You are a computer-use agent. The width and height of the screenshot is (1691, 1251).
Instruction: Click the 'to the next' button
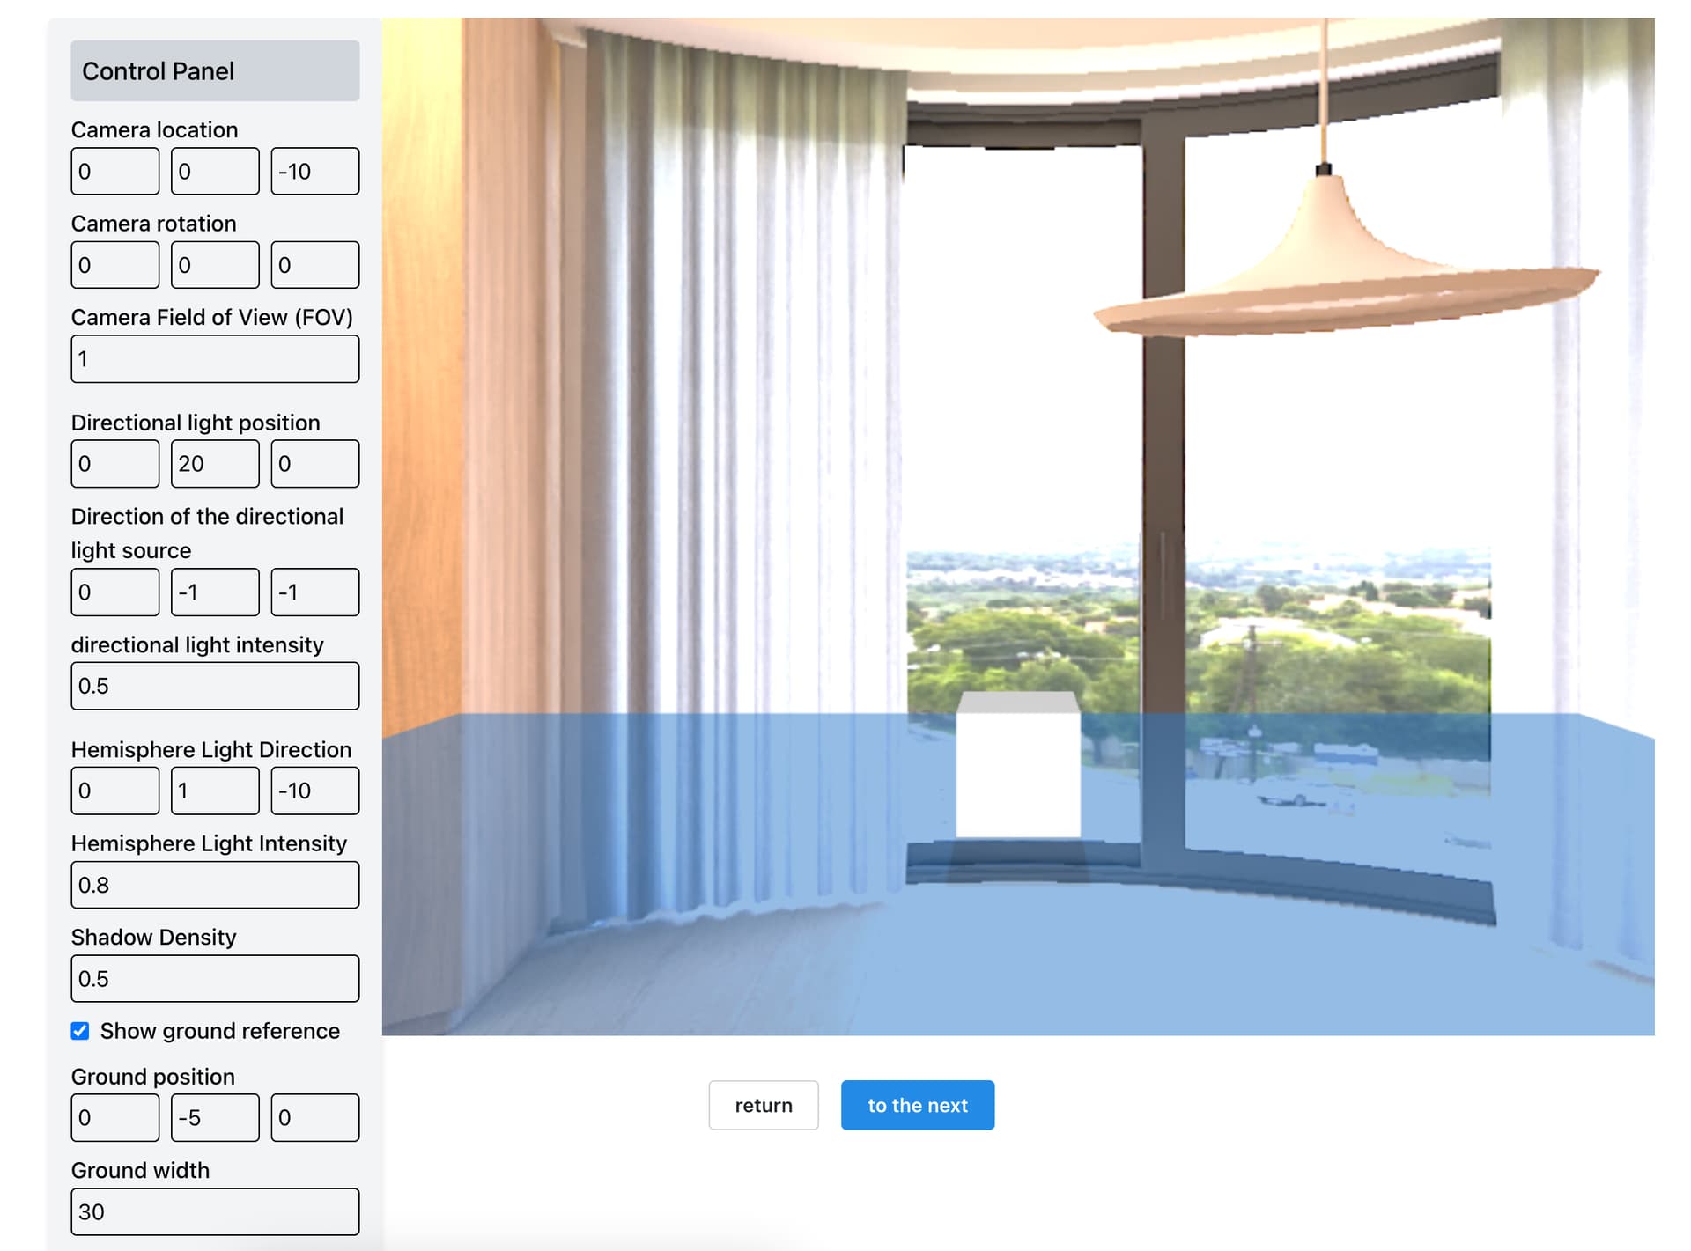coord(918,1105)
